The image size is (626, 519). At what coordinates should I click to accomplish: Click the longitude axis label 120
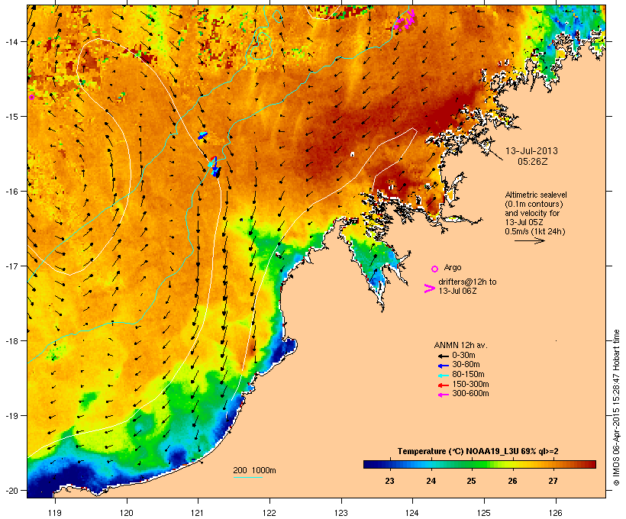coord(127,513)
